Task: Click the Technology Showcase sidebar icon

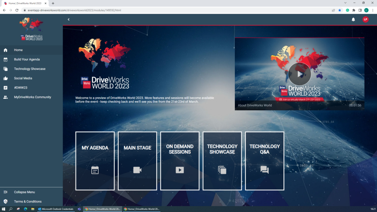Action: (6, 69)
